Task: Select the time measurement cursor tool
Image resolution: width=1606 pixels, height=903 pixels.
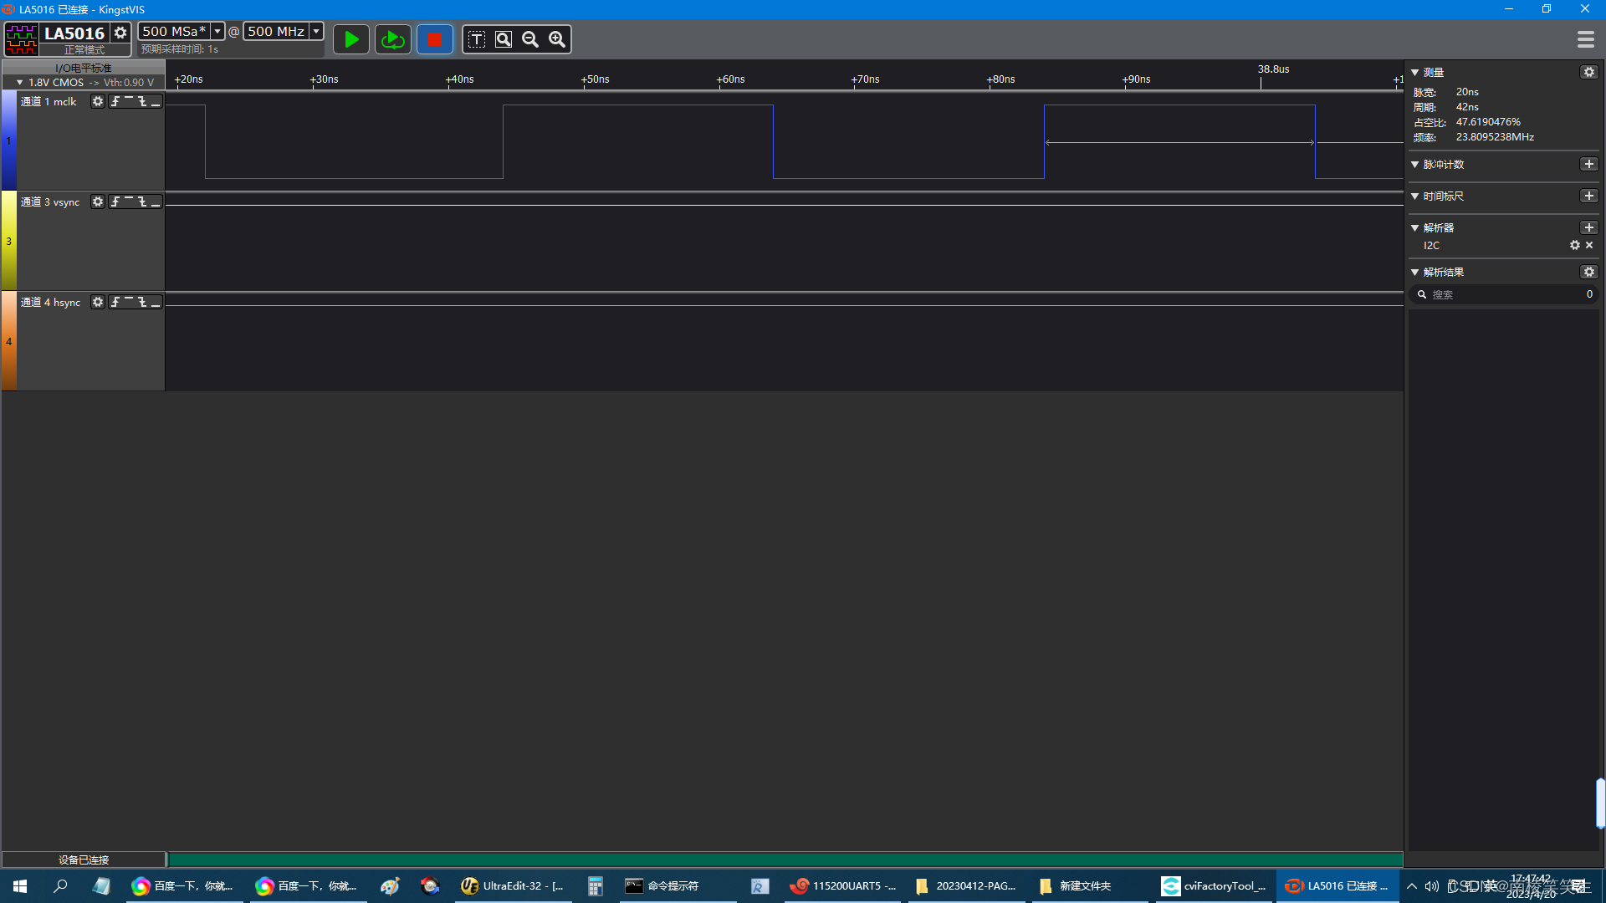Action: pos(477,39)
